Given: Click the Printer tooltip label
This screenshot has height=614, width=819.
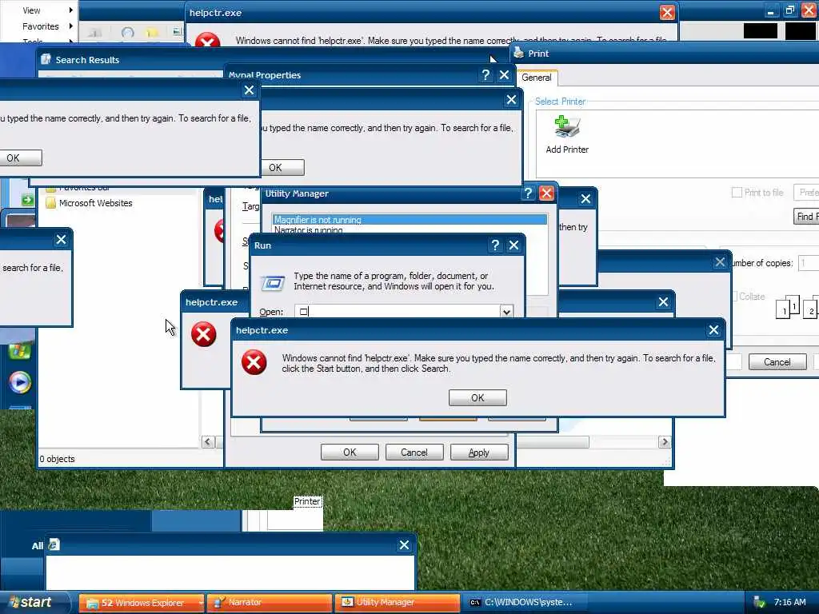Looking at the screenshot, I should (307, 502).
